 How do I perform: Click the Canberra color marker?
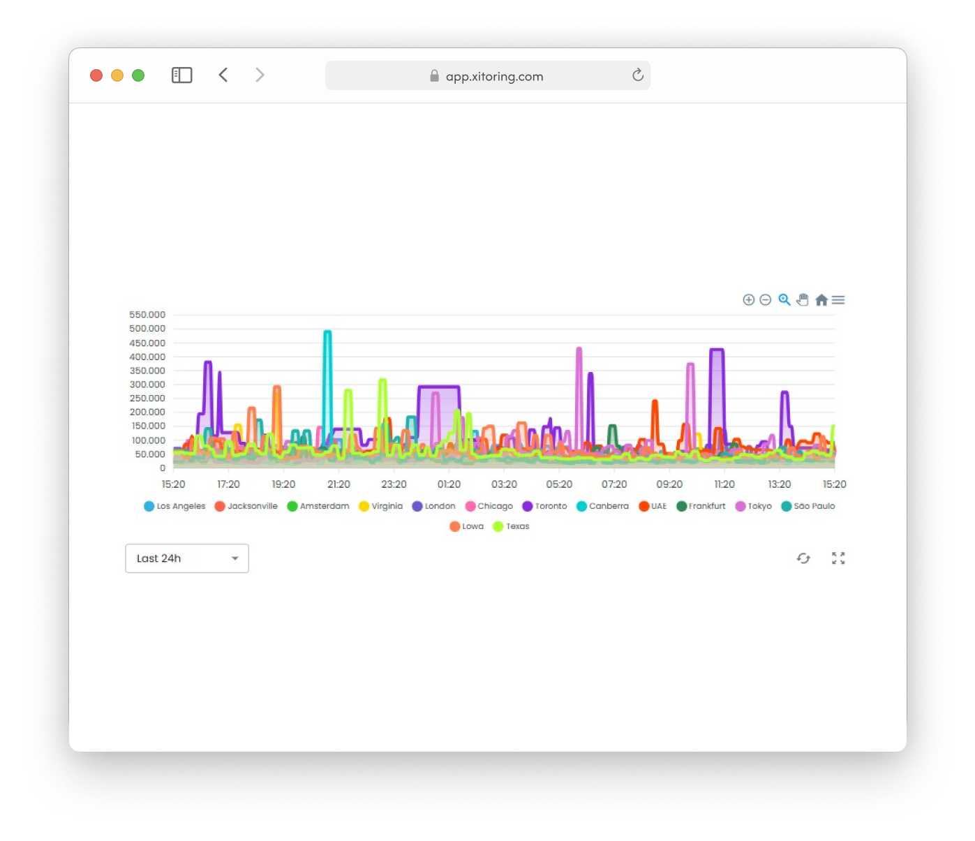[x=581, y=506]
